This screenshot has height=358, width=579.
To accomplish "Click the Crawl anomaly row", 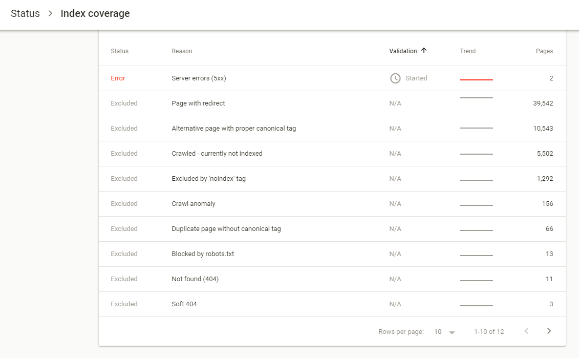I will click(194, 204).
